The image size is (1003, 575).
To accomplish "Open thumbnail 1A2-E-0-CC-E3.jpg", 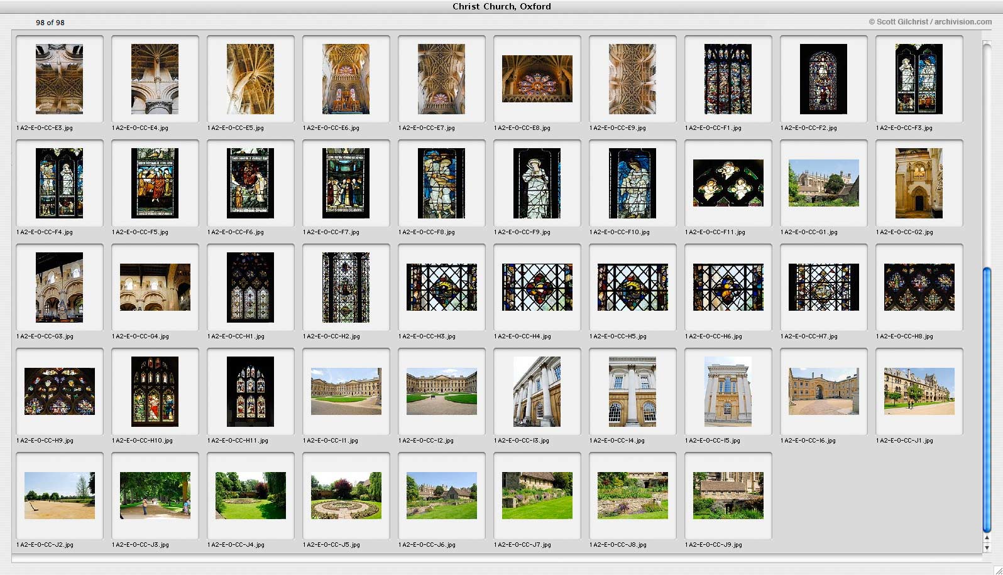I will point(60,79).
